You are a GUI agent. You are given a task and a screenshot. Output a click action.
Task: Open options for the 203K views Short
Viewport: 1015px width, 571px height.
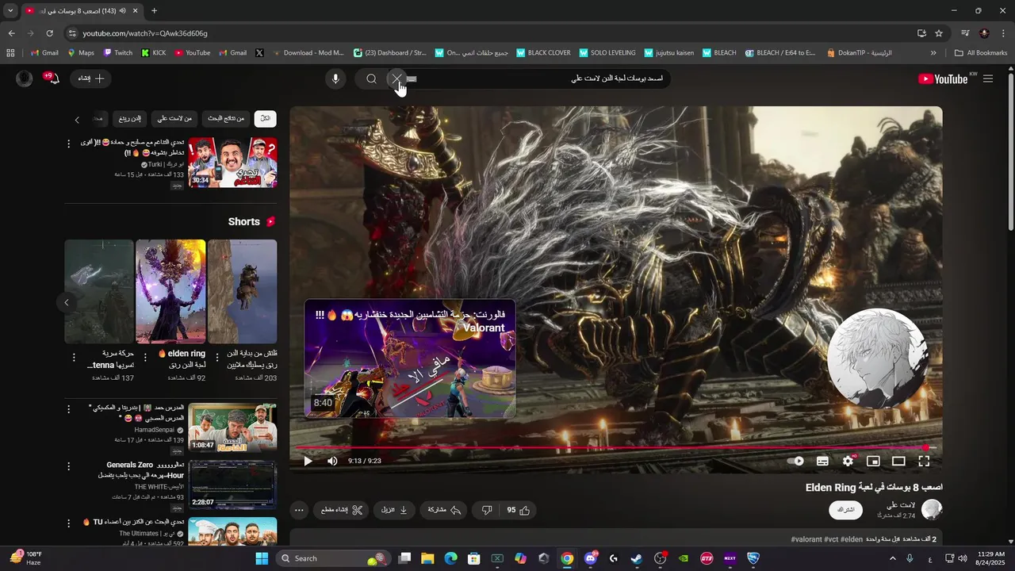point(217,358)
